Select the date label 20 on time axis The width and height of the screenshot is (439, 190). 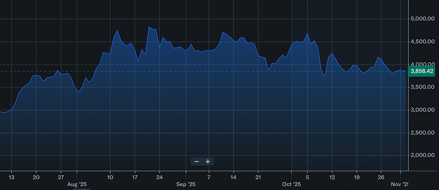coord(36,177)
